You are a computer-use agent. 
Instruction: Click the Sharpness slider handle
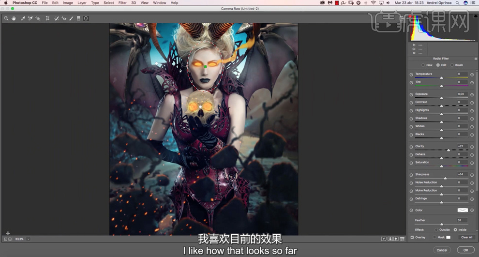[445, 178]
